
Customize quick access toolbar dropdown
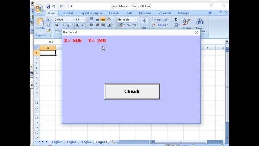(x=72, y=6)
